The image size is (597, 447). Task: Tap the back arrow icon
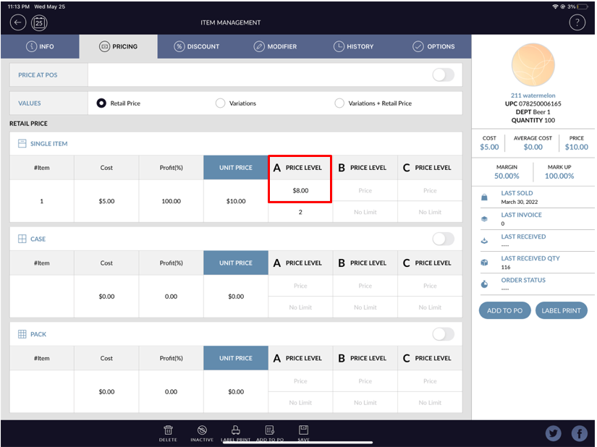pyautogui.click(x=17, y=22)
